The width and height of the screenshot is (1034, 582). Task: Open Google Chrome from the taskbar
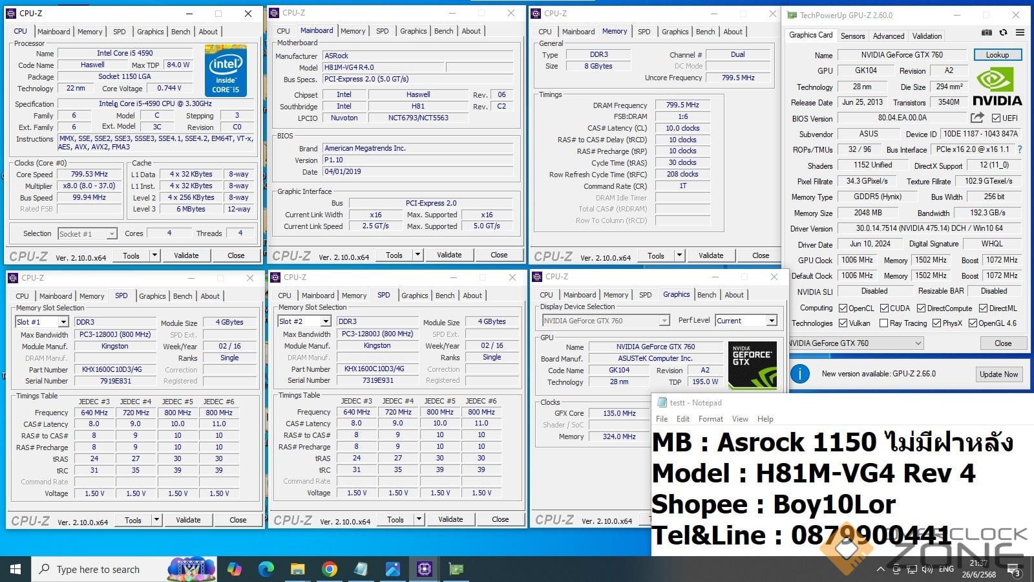(x=330, y=569)
